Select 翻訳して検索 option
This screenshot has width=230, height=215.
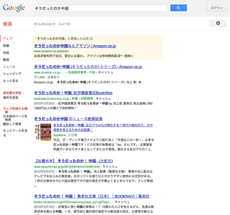pyautogui.click(x=12, y=124)
